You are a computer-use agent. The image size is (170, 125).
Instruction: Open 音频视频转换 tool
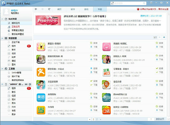18,80
